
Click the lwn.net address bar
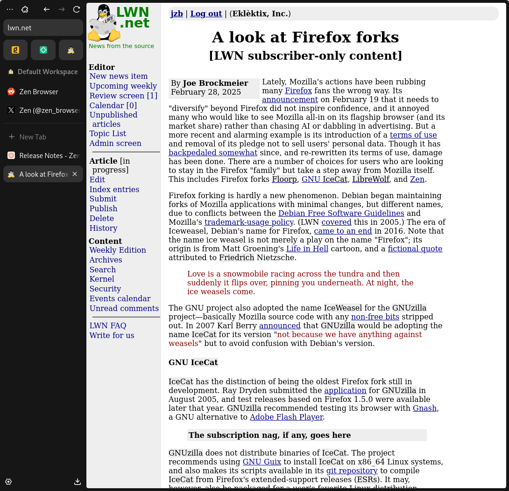(43, 28)
